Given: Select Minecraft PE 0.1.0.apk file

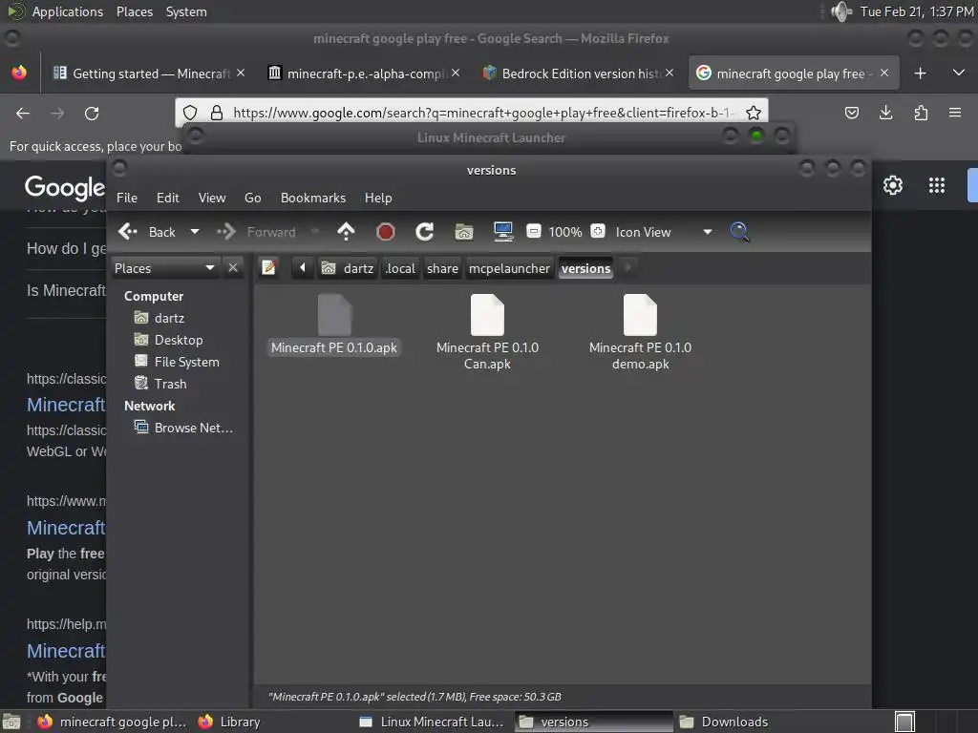Looking at the screenshot, I should coord(334,325).
